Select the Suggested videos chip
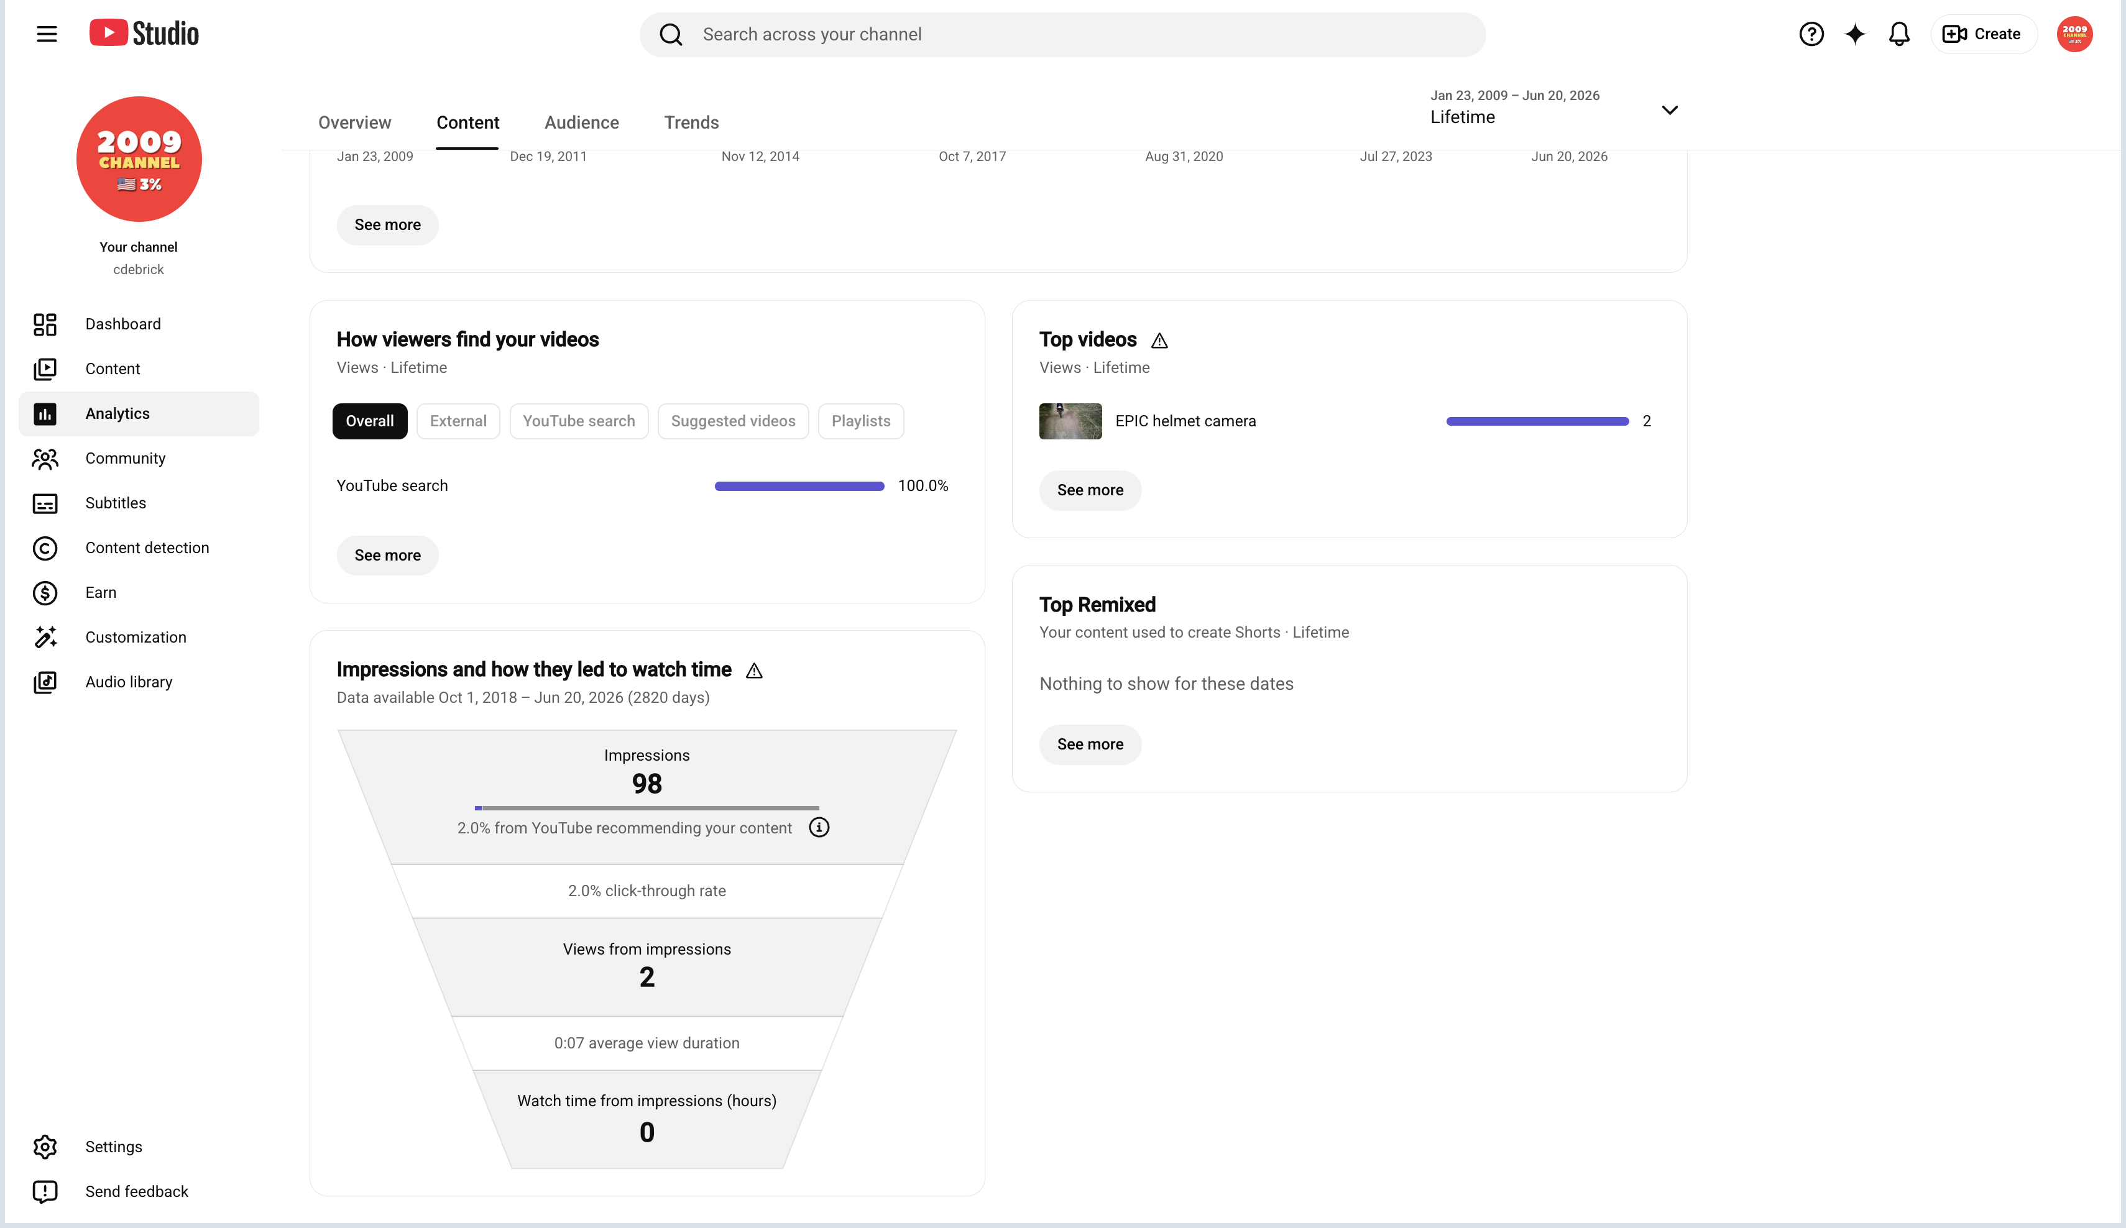This screenshot has height=1228, width=2126. click(x=733, y=421)
